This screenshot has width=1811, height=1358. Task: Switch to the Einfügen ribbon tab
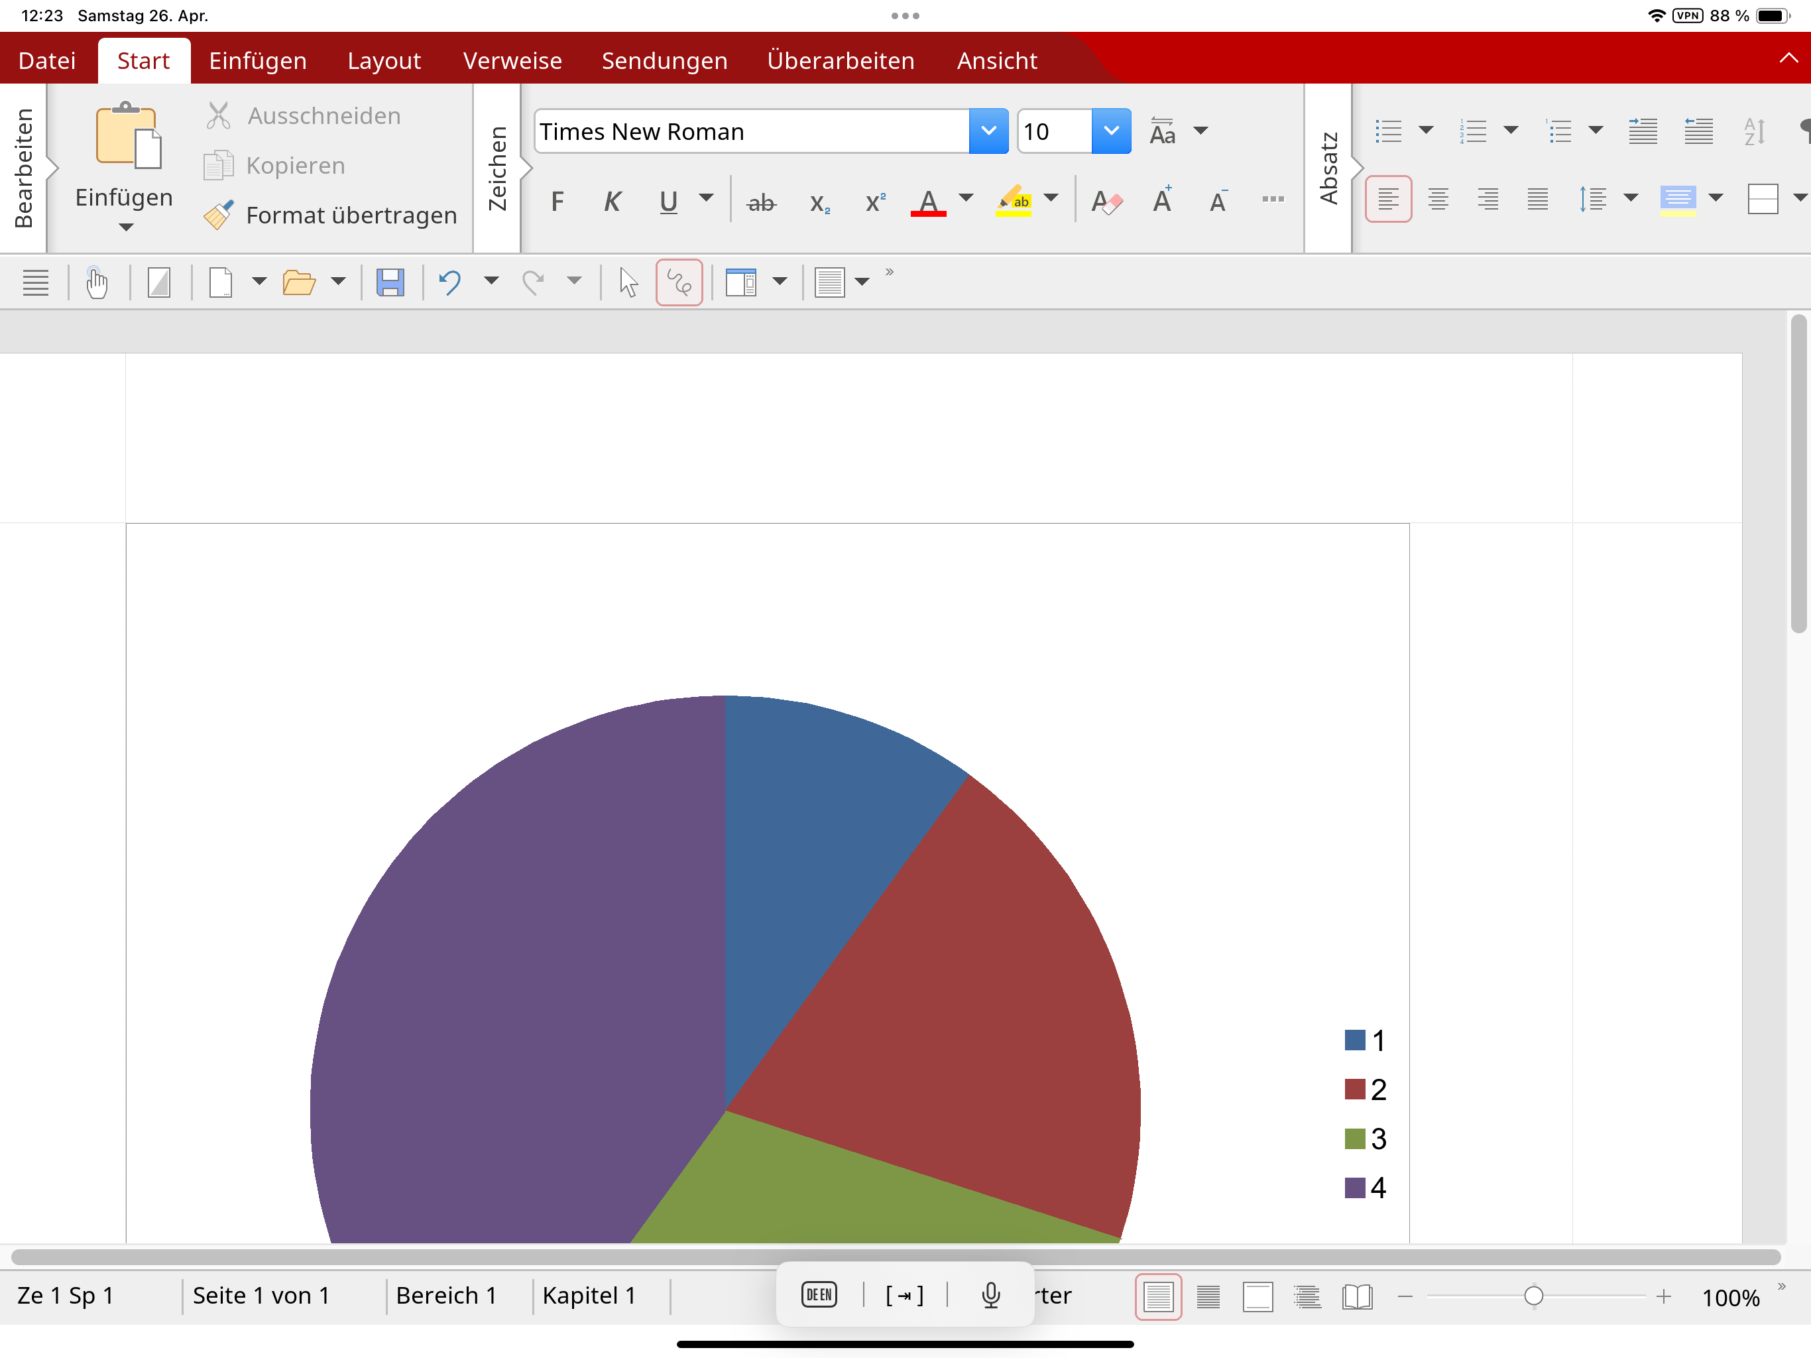pyautogui.click(x=258, y=60)
